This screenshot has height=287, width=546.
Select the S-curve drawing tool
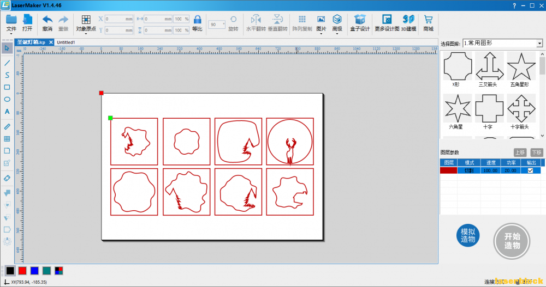pos(7,75)
